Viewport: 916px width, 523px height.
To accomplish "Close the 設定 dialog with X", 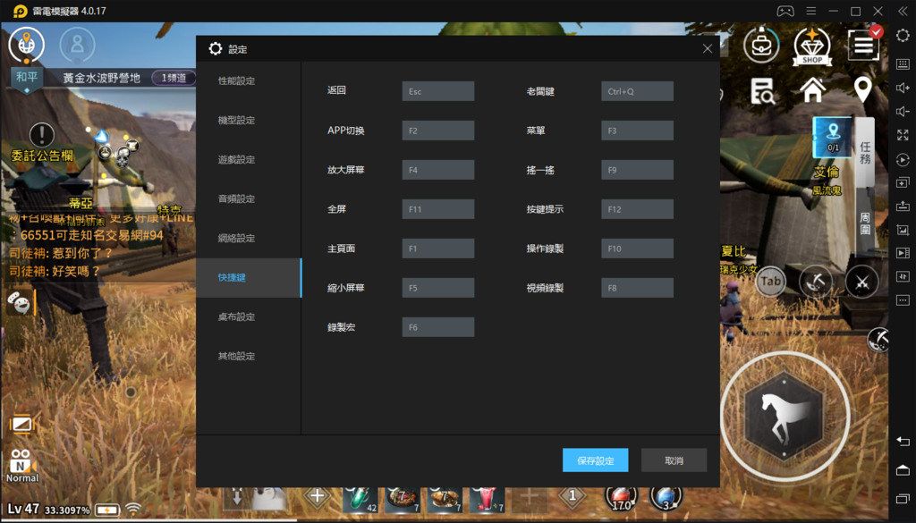I will pos(707,49).
